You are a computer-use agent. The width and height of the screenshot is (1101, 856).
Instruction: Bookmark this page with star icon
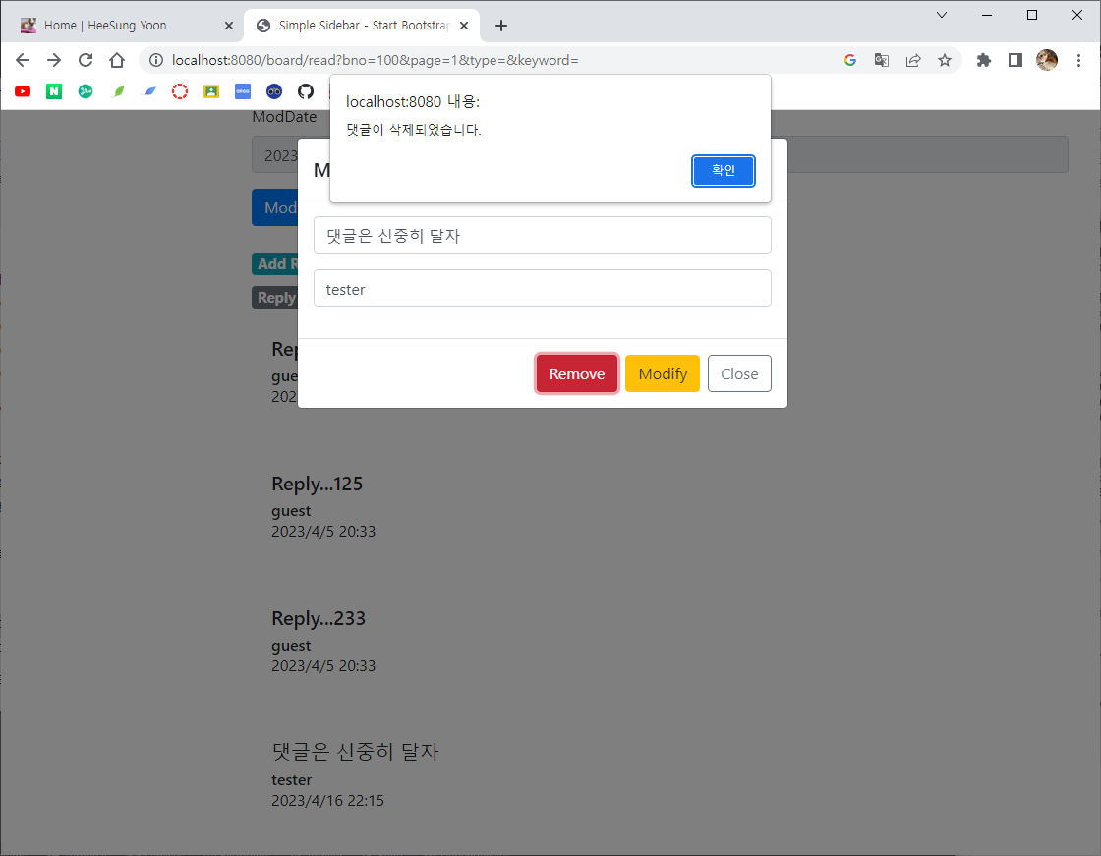click(945, 60)
